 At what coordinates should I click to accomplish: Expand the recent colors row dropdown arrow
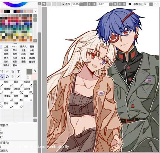[x=35, y=11]
